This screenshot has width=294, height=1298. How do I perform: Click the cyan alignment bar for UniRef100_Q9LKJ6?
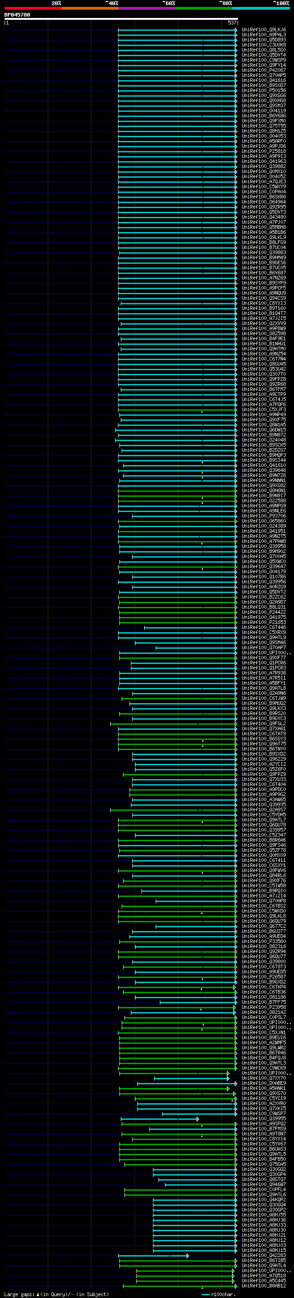(177, 30)
